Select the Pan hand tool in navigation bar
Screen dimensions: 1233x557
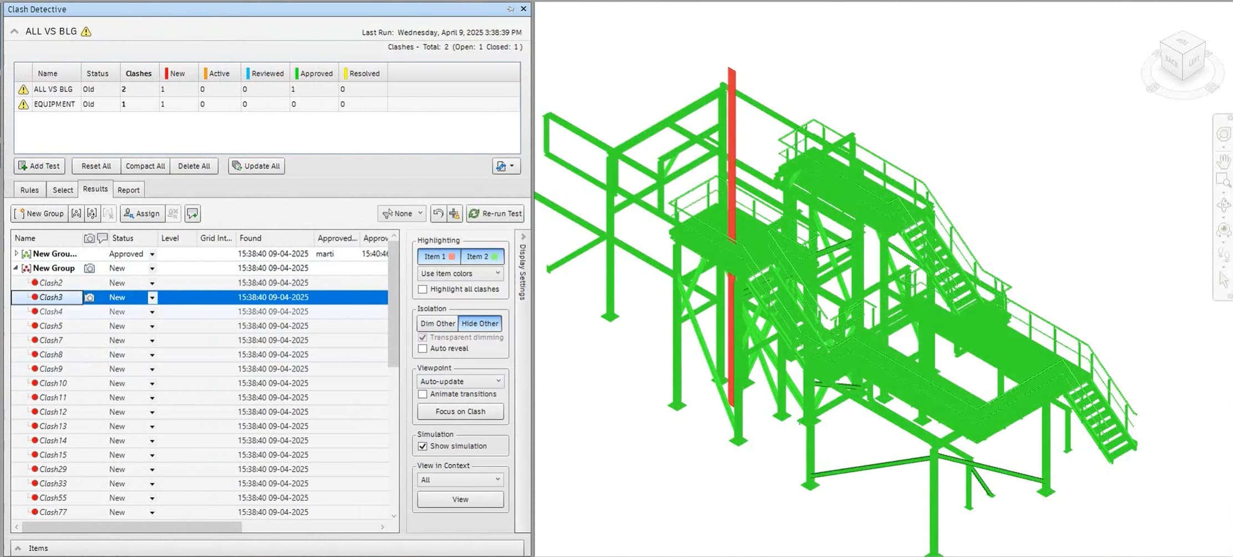(1224, 161)
